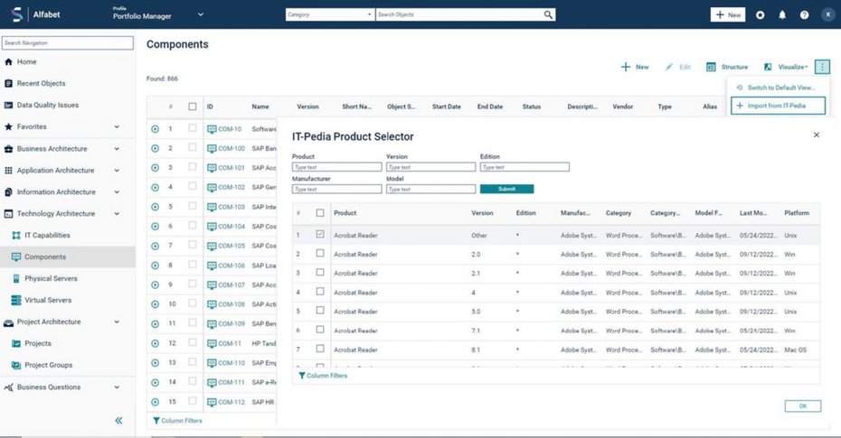
Task: Expand Favorites in navigation
Action: [x=117, y=127]
